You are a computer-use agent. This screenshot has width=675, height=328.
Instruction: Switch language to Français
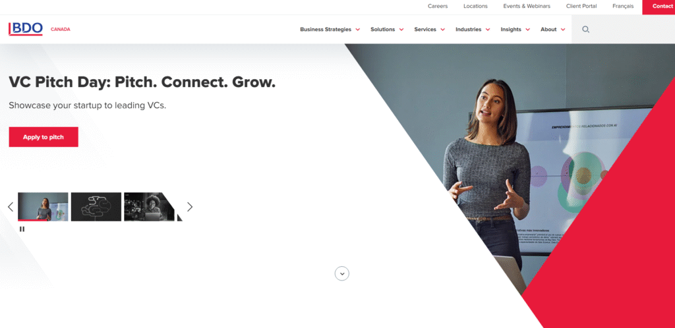pos(623,6)
